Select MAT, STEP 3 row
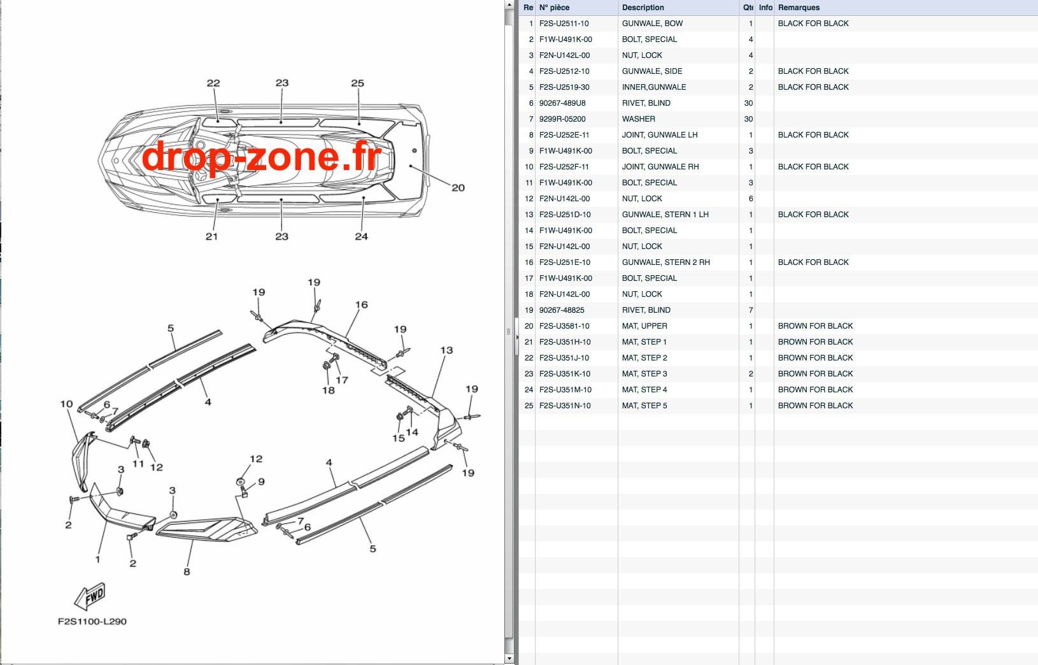 pos(779,374)
